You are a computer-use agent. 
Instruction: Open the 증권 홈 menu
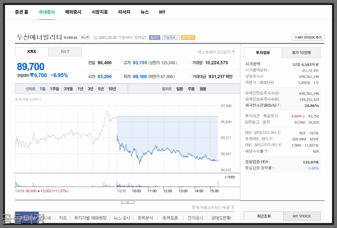tap(22, 12)
